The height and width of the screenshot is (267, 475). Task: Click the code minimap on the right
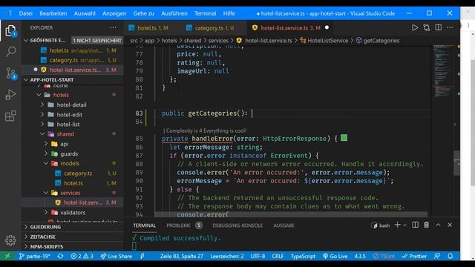(x=444, y=71)
